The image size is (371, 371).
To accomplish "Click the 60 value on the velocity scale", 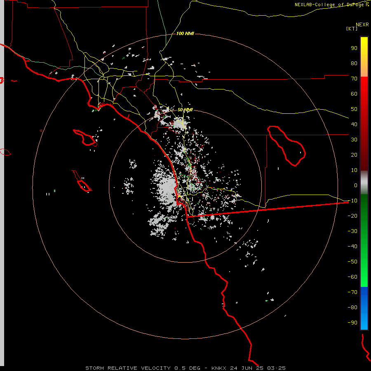I will [x=354, y=94].
